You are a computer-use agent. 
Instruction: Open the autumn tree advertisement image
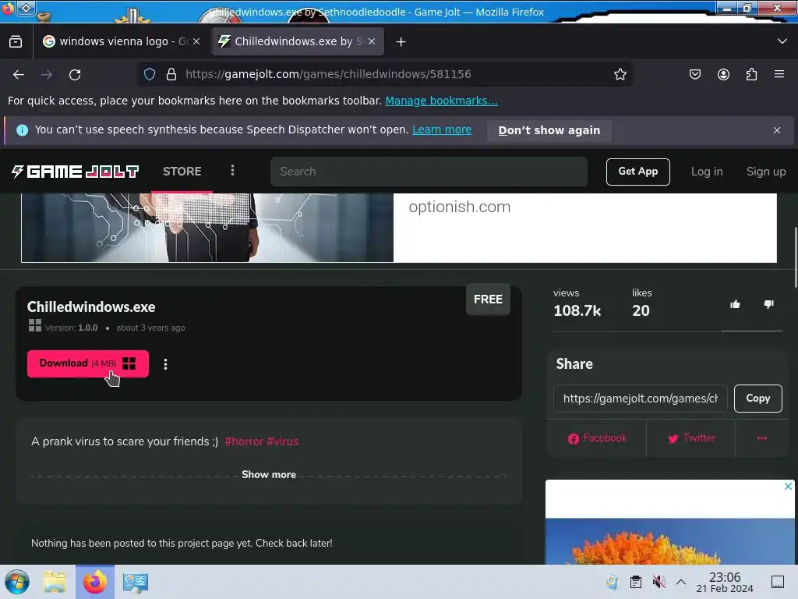coord(669,541)
